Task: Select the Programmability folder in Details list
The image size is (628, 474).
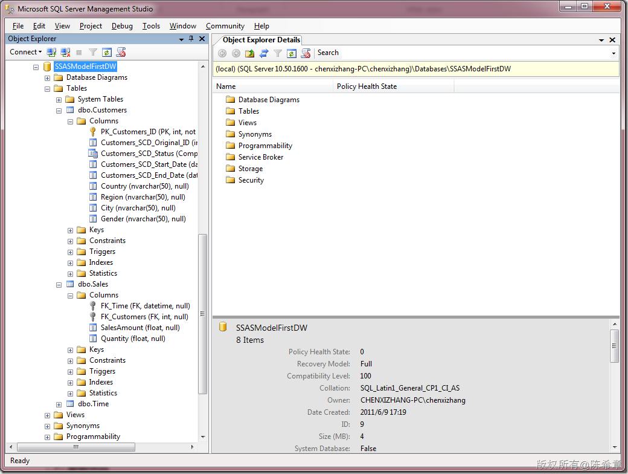Action: pos(258,146)
